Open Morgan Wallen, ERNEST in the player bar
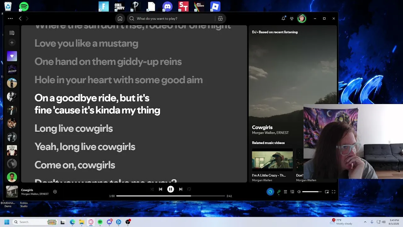The image size is (403, 227). [x=35, y=194]
